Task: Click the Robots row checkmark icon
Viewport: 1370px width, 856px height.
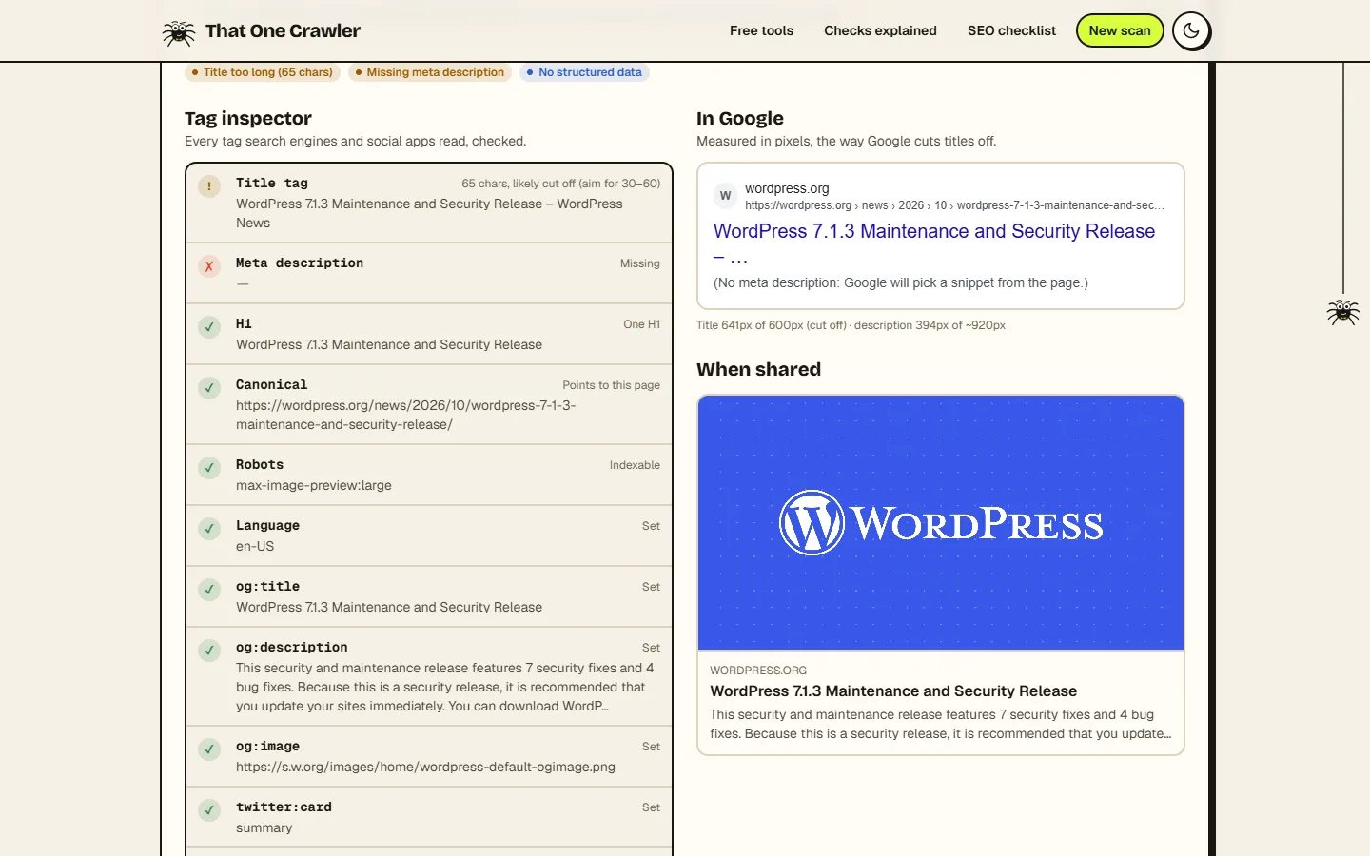Action: [209, 468]
